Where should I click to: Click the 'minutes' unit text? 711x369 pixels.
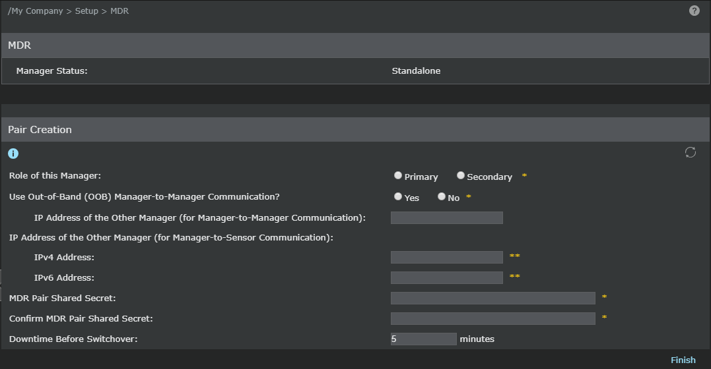click(x=477, y=339)
